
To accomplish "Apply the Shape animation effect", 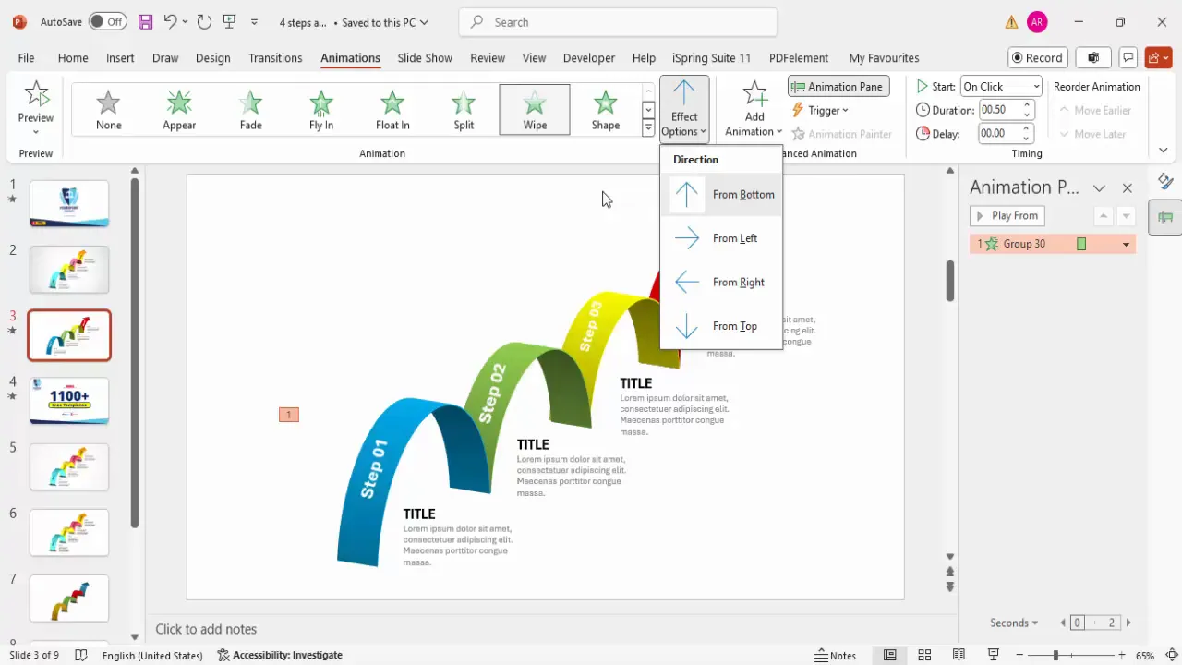I will click(x=606, y=110).
